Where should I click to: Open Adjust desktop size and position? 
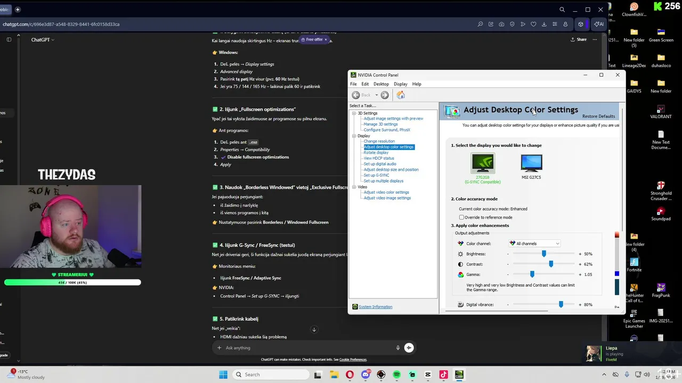pyautogui.click(x=391, y=170)
